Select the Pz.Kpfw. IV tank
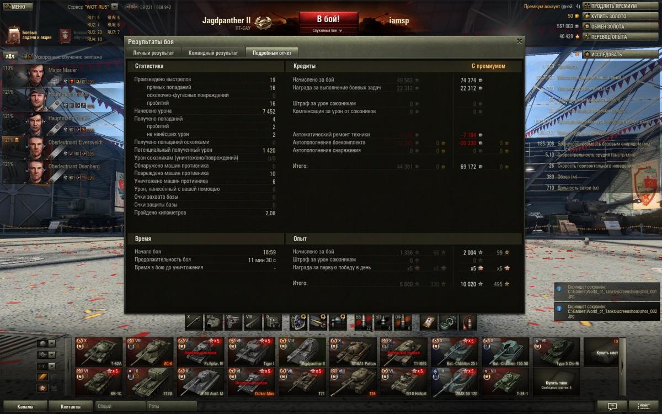 [200, 352]
